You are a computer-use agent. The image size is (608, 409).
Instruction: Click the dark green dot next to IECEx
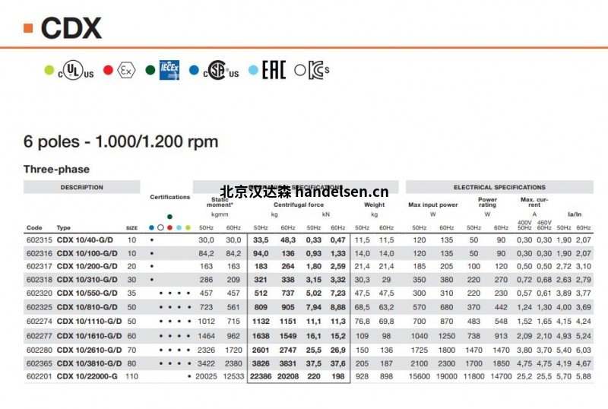pos(150,70)
